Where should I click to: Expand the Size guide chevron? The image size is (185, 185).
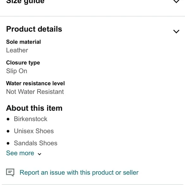pos(176,2)
